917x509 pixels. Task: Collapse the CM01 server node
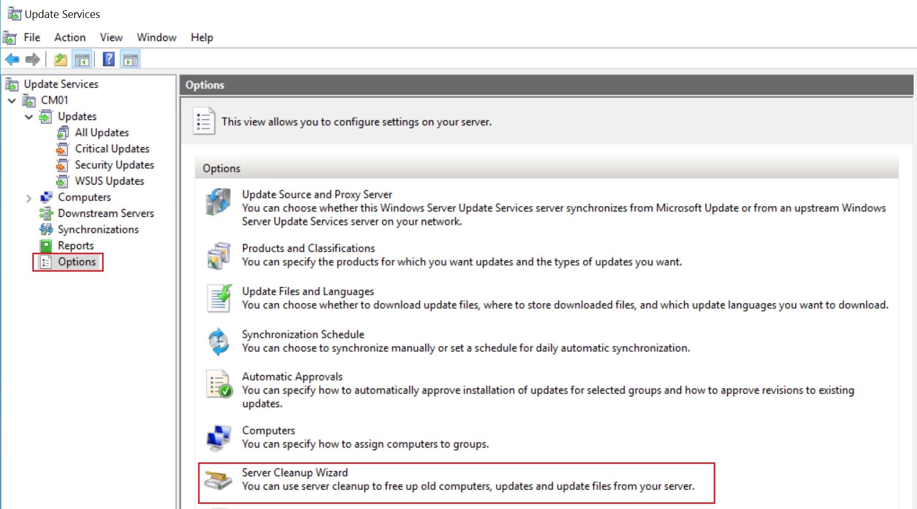click(12, 100)
